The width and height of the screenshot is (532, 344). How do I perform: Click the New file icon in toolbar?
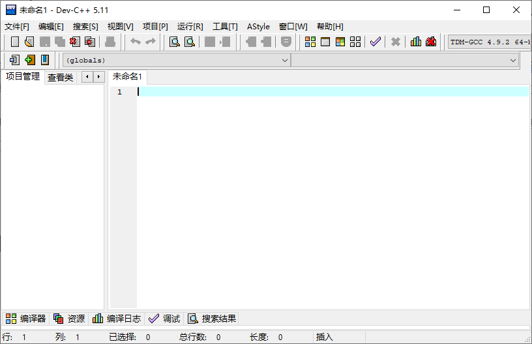15,42
